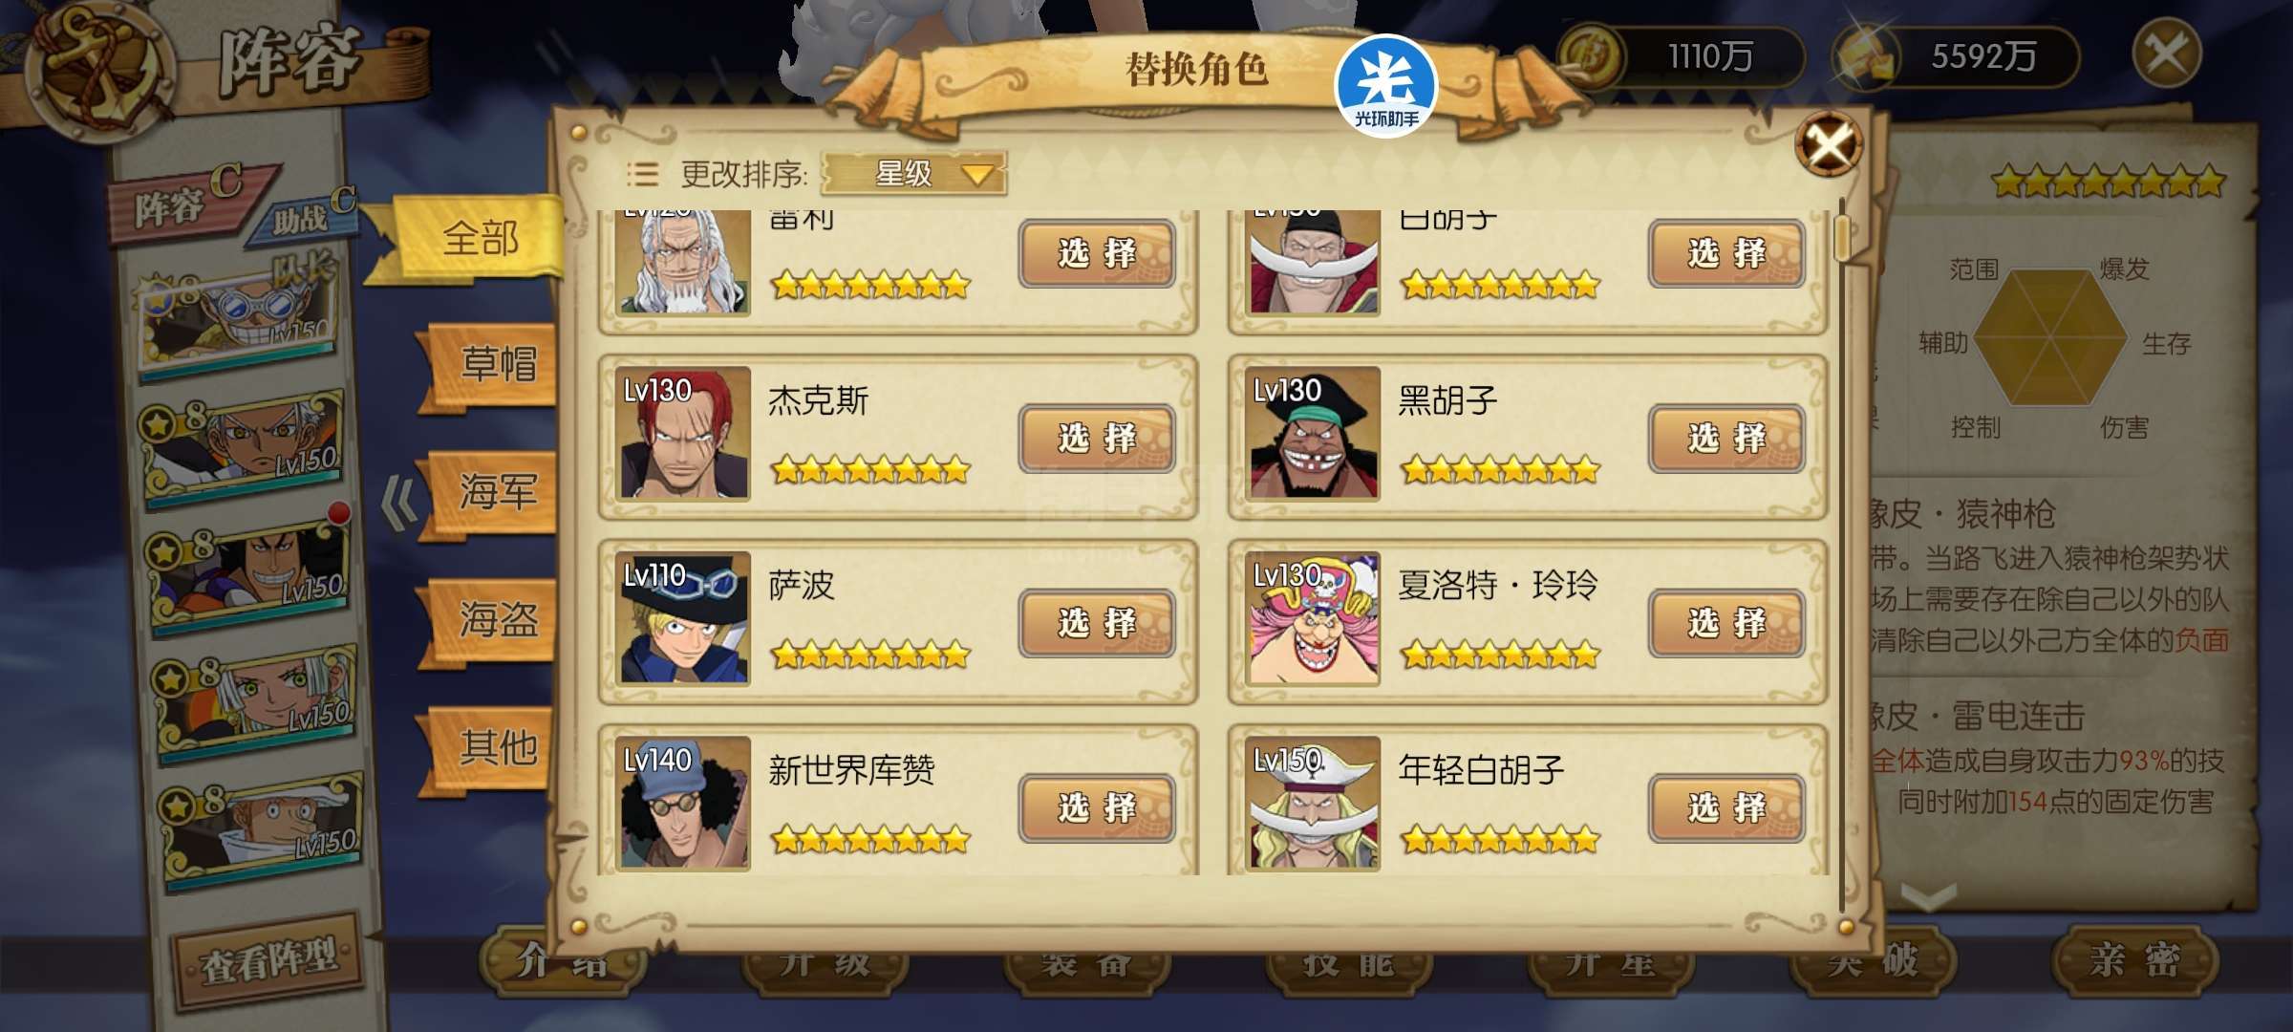
Task: Tap the treasure icon showing 5592万
Action: (x=1865, y=56)
